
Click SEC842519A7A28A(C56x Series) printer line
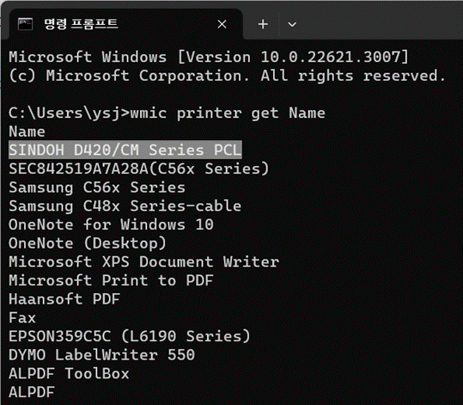point(139,169)
